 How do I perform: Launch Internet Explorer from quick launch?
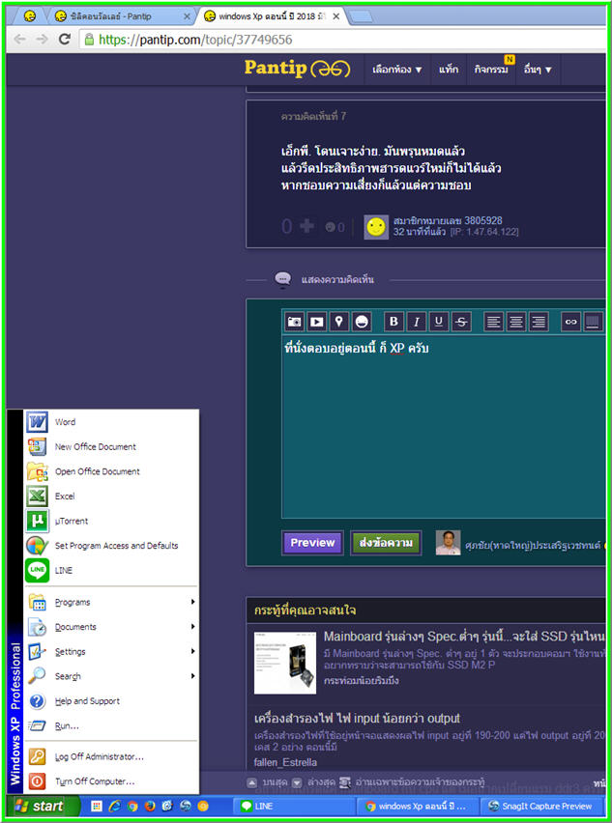point(114,807)
